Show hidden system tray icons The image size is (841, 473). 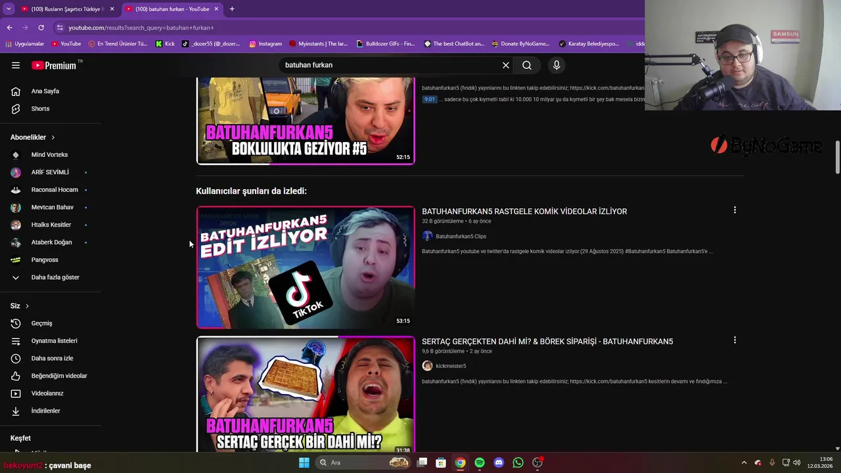click(x=744, y=462)
